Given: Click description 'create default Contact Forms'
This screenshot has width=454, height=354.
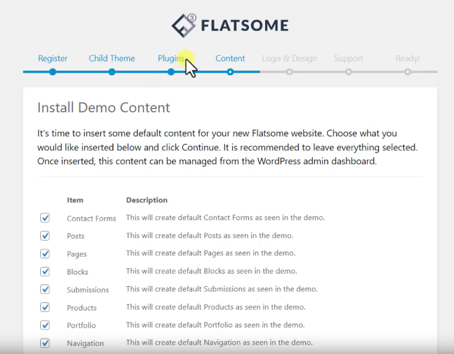Looking at the screenshot, I should pos(225,218).
